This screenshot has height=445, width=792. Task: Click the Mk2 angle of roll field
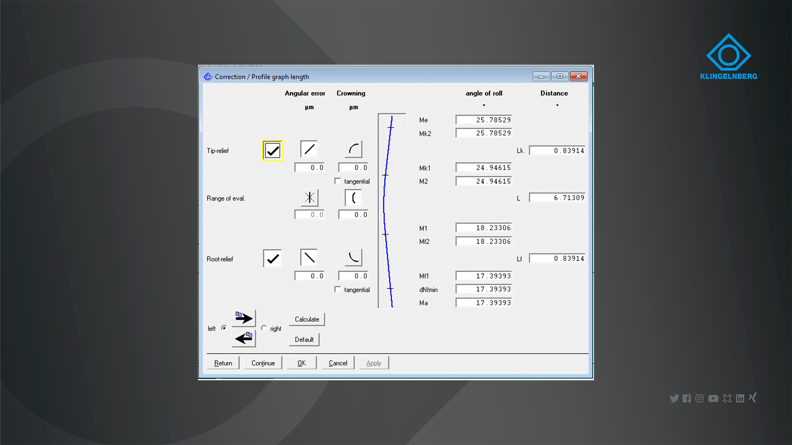[484, 133]
